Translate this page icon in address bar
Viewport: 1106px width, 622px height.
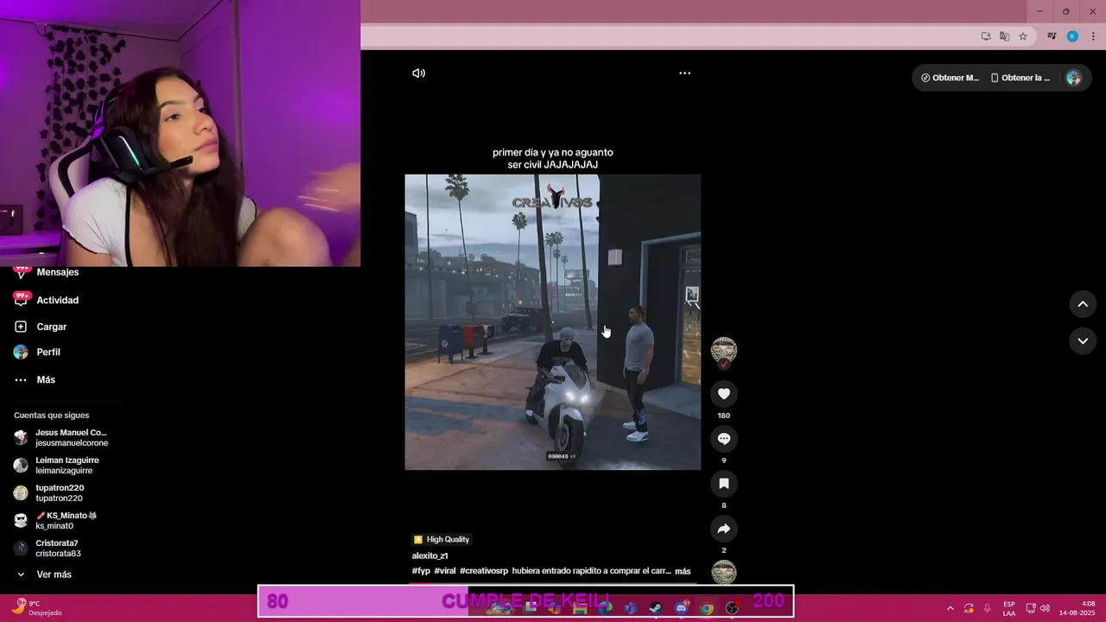point(1004,36)
